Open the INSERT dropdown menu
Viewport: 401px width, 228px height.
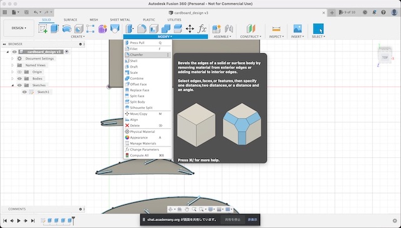298,37
